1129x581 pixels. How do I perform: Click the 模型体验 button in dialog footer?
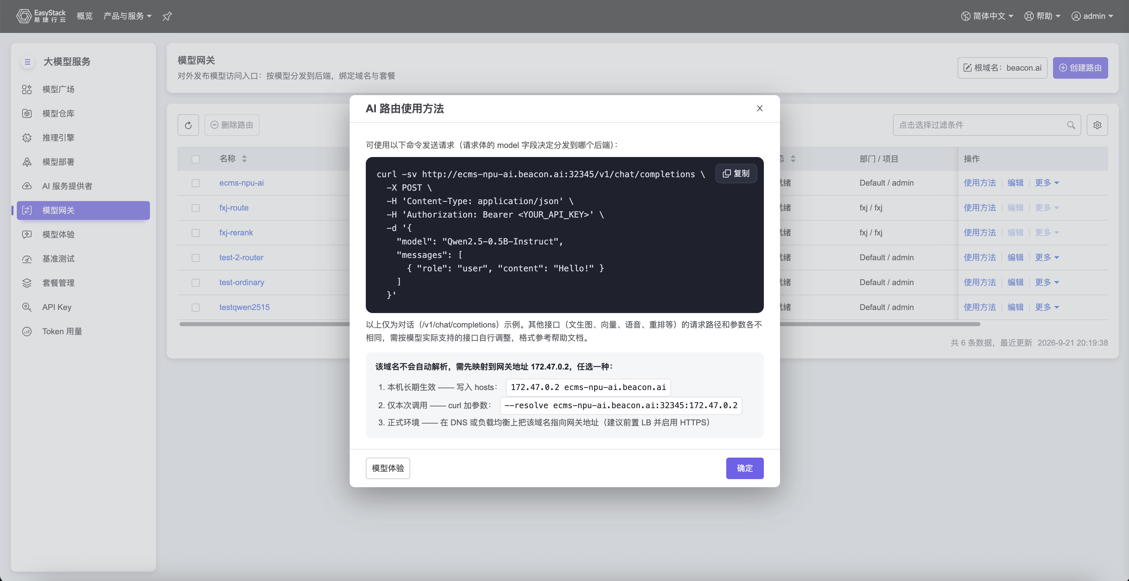pyautogui.click(x=387, y=468)
